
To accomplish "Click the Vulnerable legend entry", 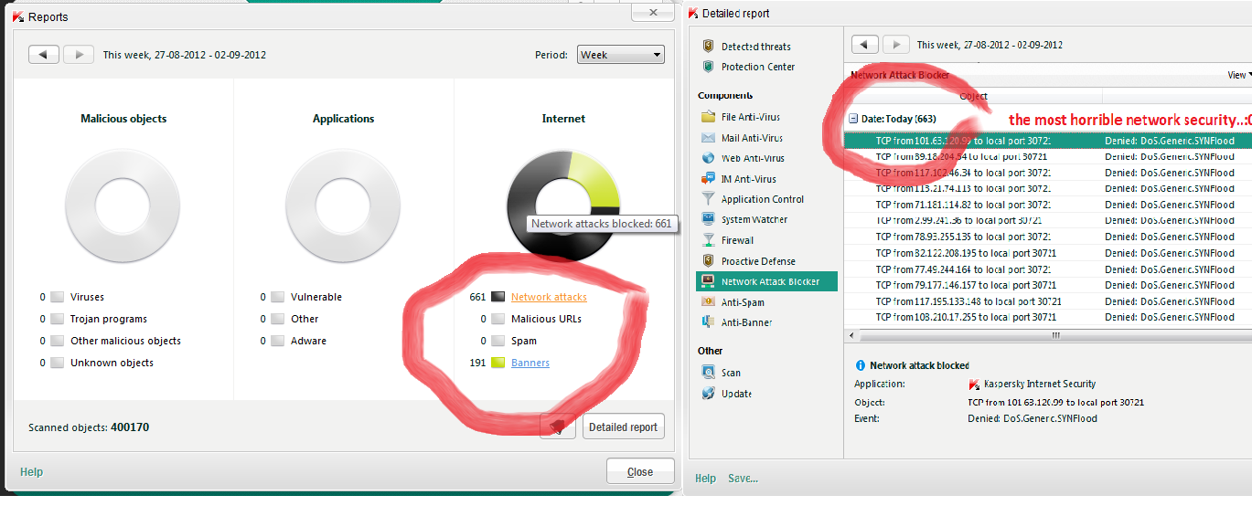I will [x=316, y=297].
